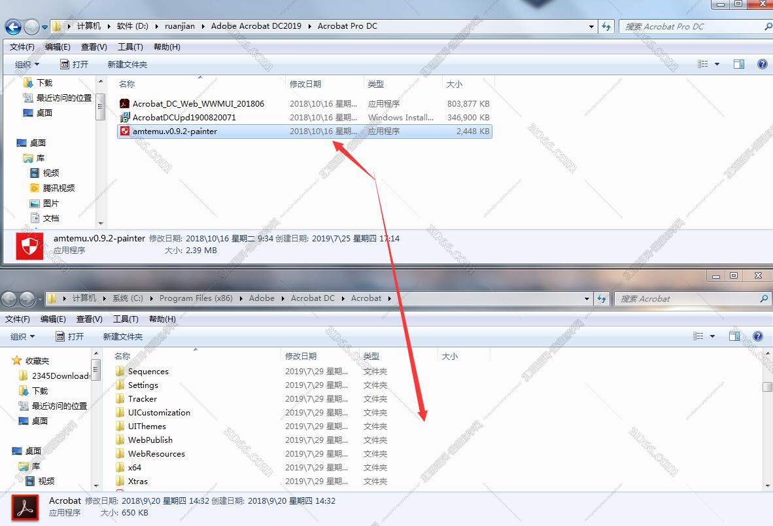
Task: Click Xtras folder icon in lower window
Action: point(120,481)
